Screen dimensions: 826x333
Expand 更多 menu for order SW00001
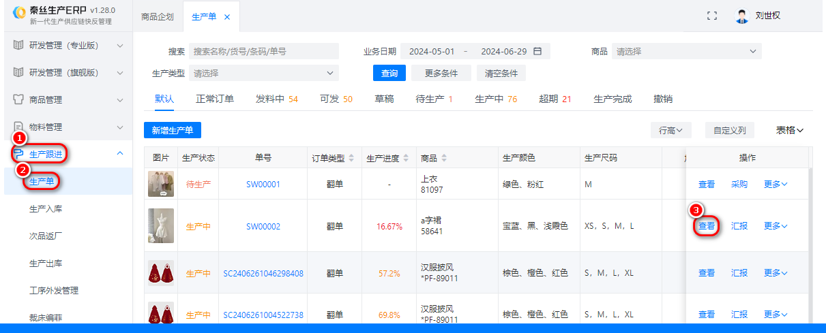point(776,184)
